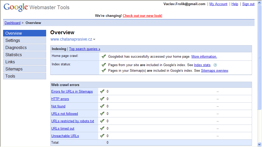Click the 'Index status:' label

pos(61,64)
